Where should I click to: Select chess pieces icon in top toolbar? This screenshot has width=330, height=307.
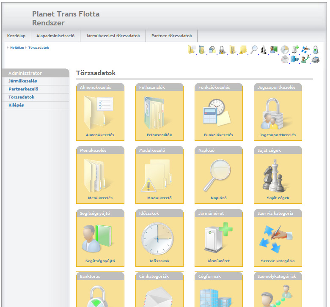pyautogui.click(x=264, y=49)
